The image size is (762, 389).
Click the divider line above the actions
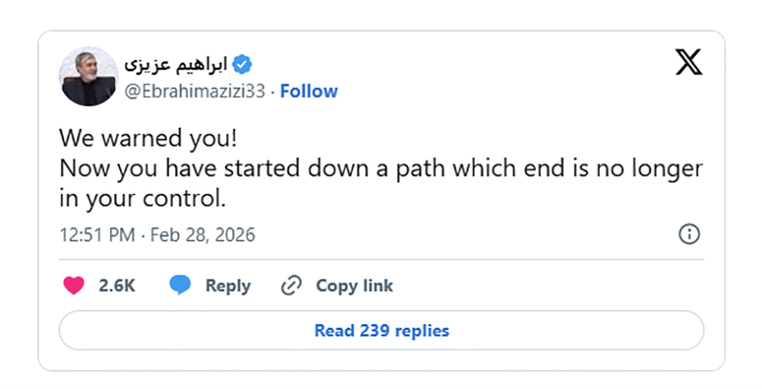381,259
